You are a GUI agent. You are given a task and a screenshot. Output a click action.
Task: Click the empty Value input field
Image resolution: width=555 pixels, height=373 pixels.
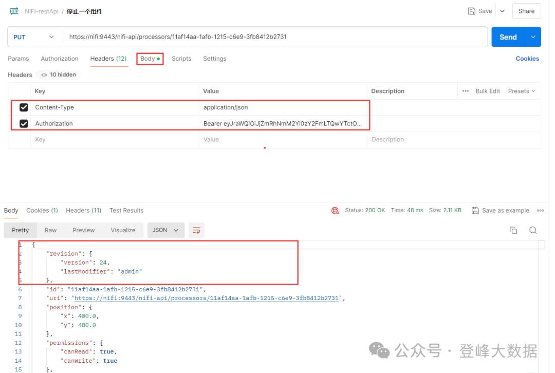[283, 139]
